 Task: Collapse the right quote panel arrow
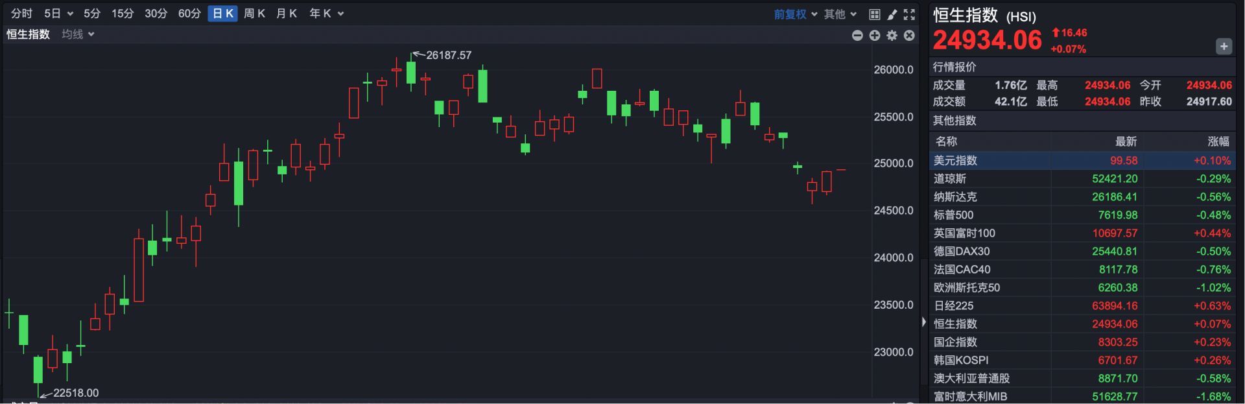click(924, 322)
